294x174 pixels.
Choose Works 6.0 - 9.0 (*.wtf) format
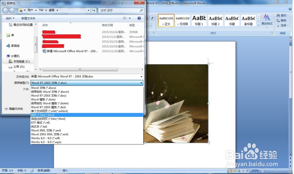(87, 138)
